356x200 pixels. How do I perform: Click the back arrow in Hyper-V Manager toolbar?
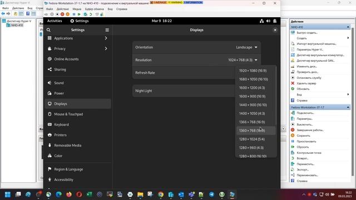(3, 13)
